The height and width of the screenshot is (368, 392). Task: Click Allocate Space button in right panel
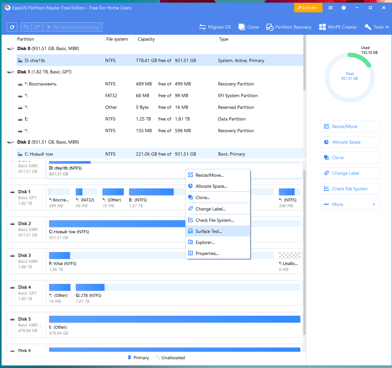(350, 142)
